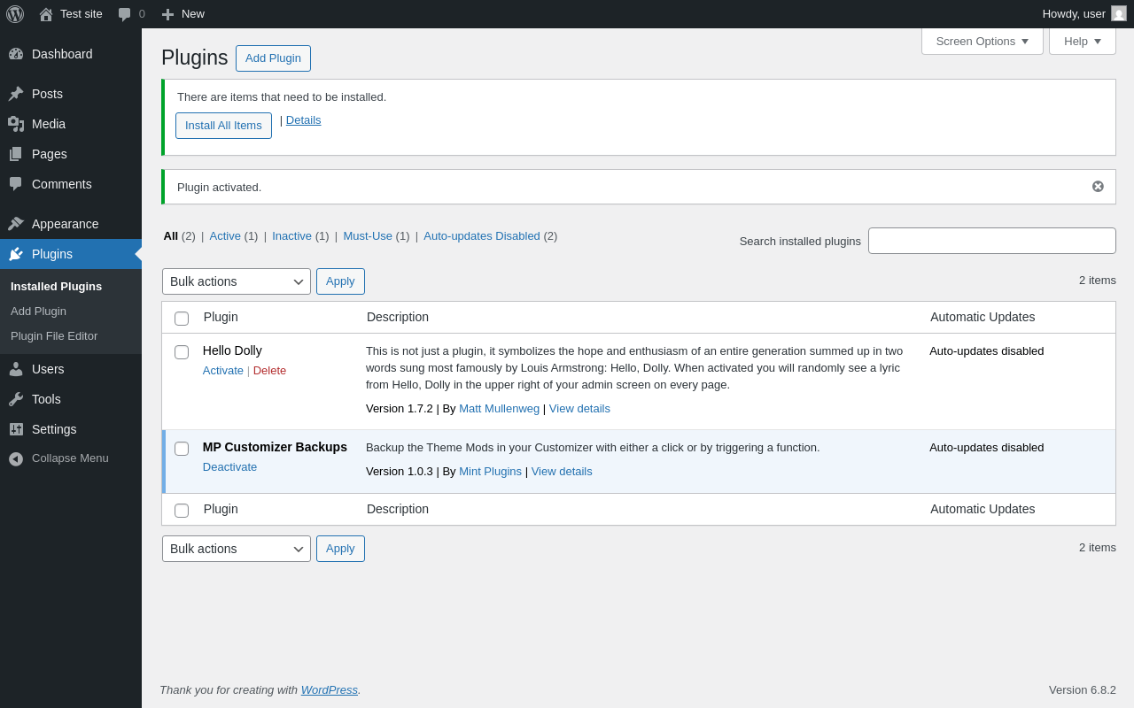The image size is (1134, 708).
Task: Click Install All Items button
Action: tap(223, 126)
